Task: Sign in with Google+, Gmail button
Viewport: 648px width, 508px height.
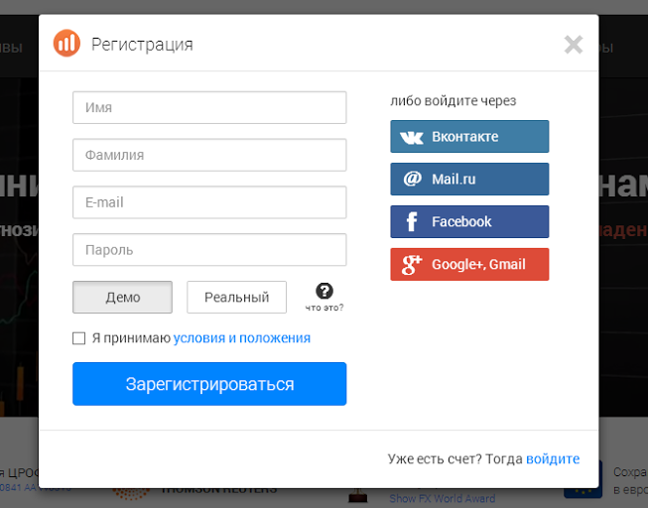Action: pos(469,264)
